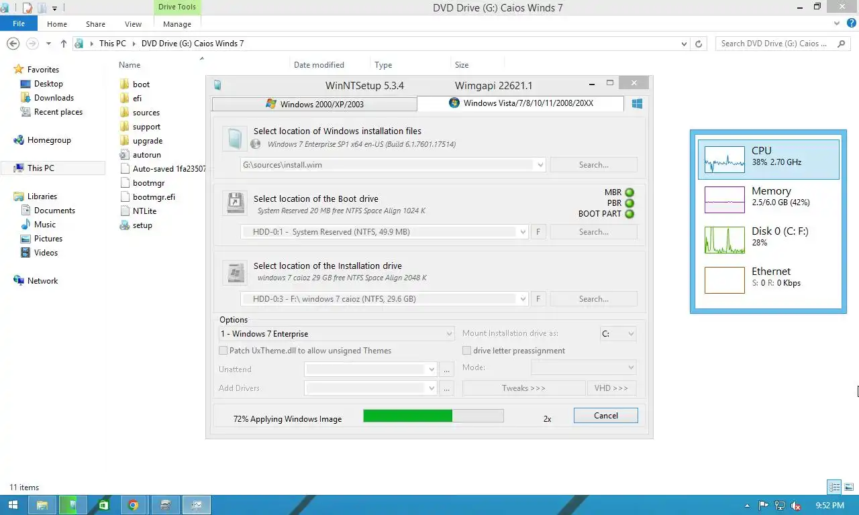Click Search button for Installation drive
The width and height of the screenshot is (859, 515).
[x=594, y=299]
